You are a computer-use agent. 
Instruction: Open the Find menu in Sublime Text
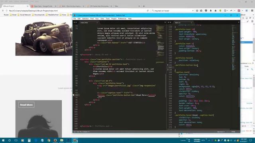pyautogui.click(x=92, y=19)
